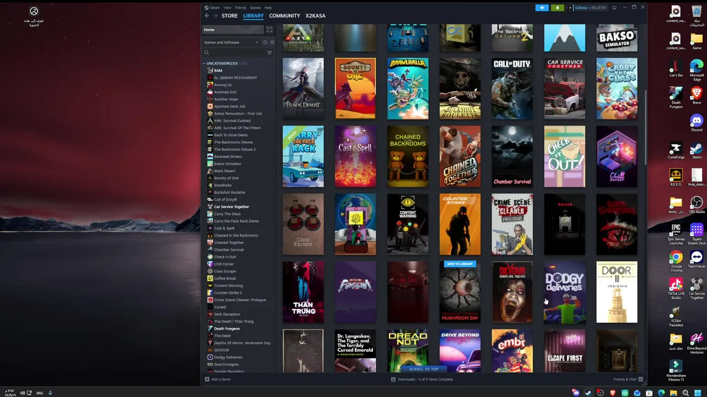The height and width of the screenshot is (397, 707).
Task: Open the Elgato Stream Deck desktop icon
Action: click(697, 233)
